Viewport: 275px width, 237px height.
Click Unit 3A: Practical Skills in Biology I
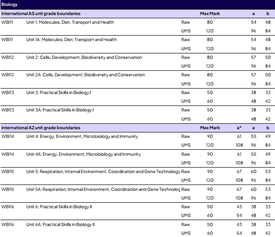pyautogui.click(x=60, y=110)
